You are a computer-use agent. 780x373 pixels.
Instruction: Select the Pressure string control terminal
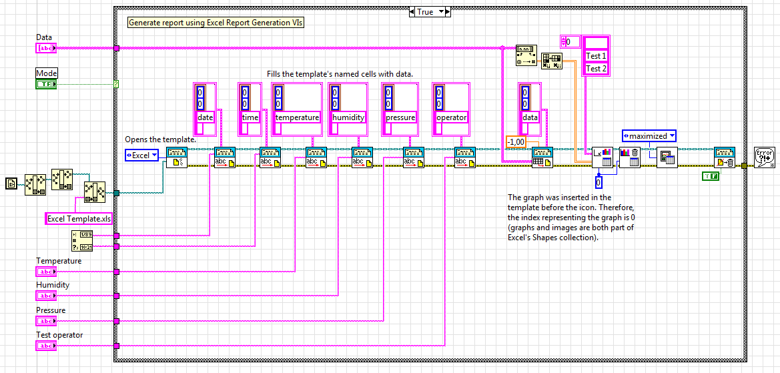tap(46, 321)
